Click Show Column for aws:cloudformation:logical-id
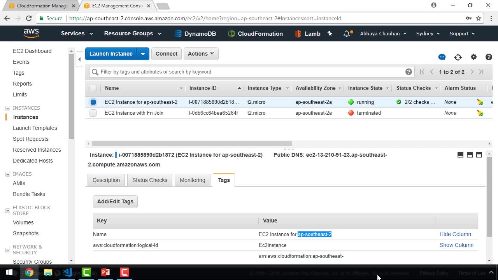This screenshot has width=498, height=280. click(x=456, y=245)
